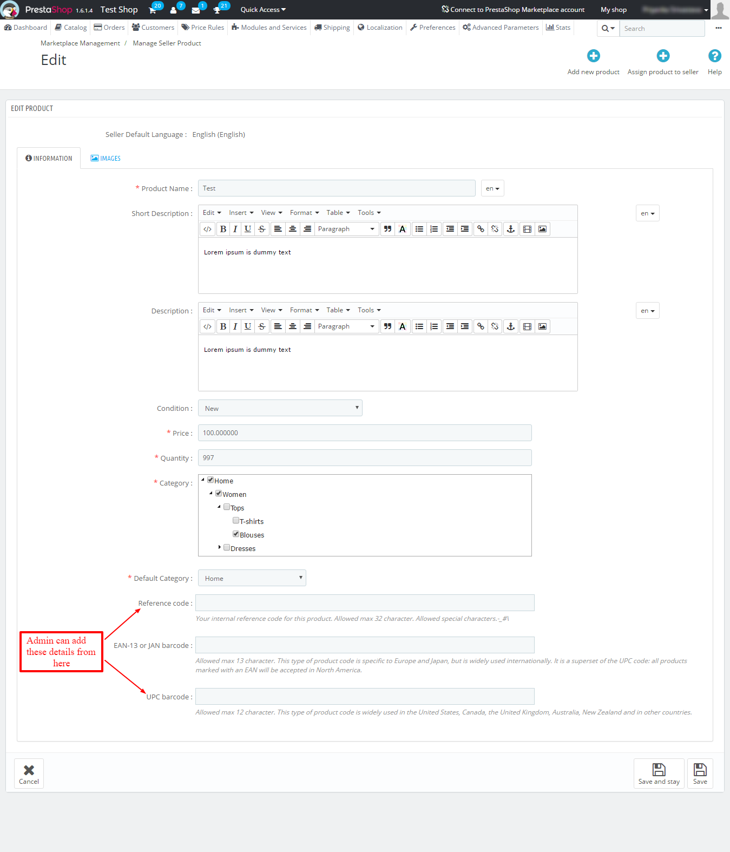Click the EAN-13 or JAN barcode field
Image resolution: width=730 pixels, height=852 pixels.
tap(365, 645)
